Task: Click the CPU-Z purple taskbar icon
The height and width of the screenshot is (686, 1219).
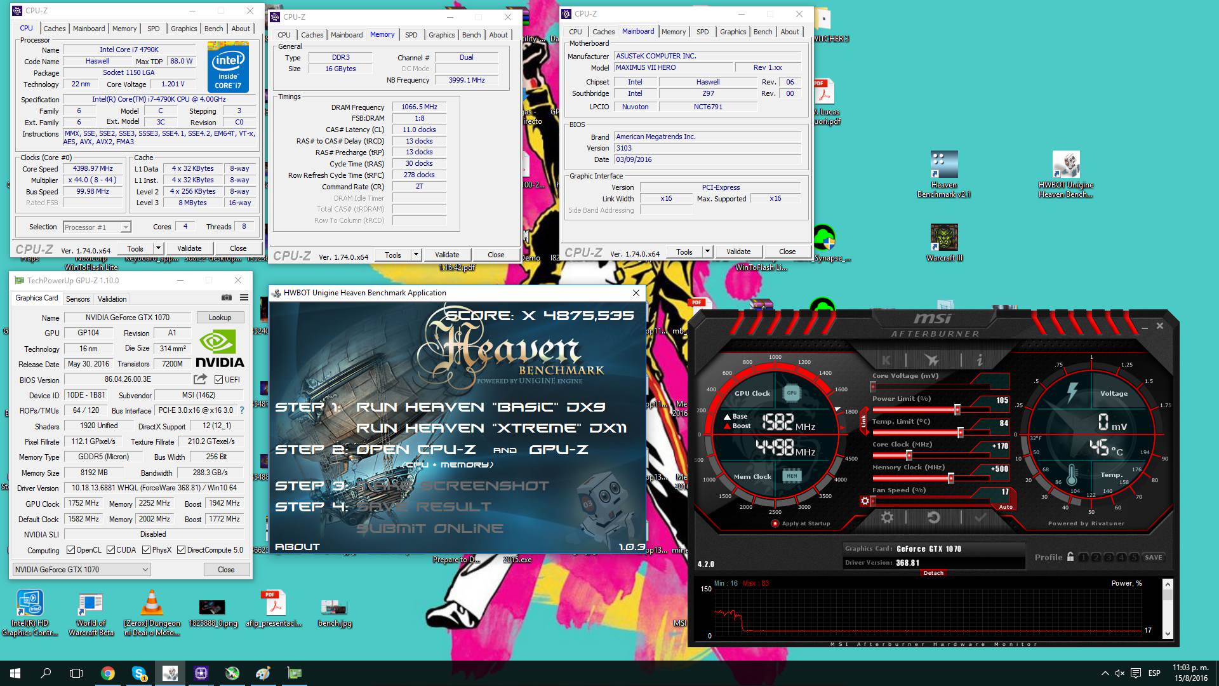Action: (x=201, y=673)
